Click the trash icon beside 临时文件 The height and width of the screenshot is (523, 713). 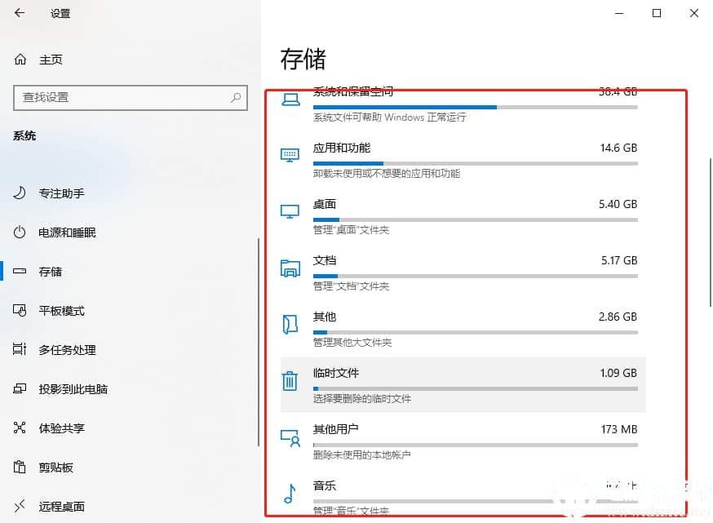(x=290, y=380)
